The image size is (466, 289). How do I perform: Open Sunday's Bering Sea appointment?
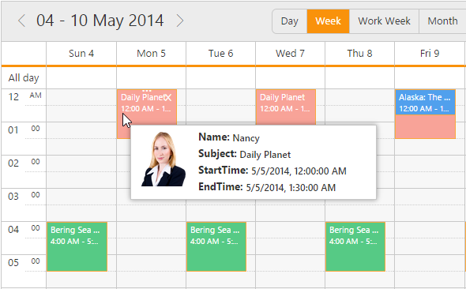point(77,246)
